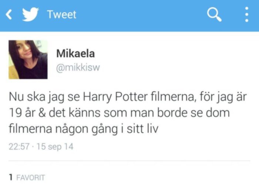
Task: Tap the words Harry Potter in tweet
Action: tap(115, 97)
